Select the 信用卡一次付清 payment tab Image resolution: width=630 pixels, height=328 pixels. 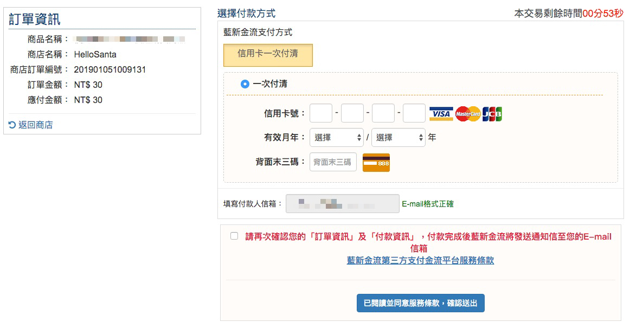(x=268, y=55)
